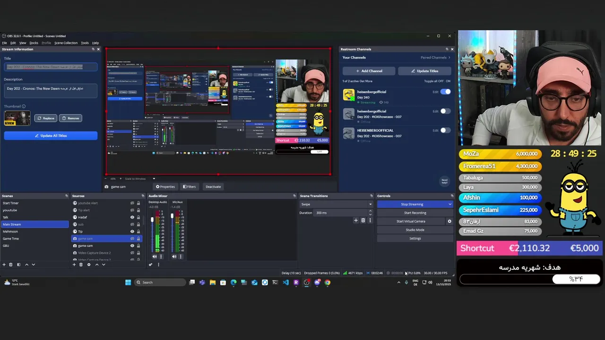Open Visual Studio Code from taskbar
The width and height of the screenshot is (605, 340).
[285, 282]
